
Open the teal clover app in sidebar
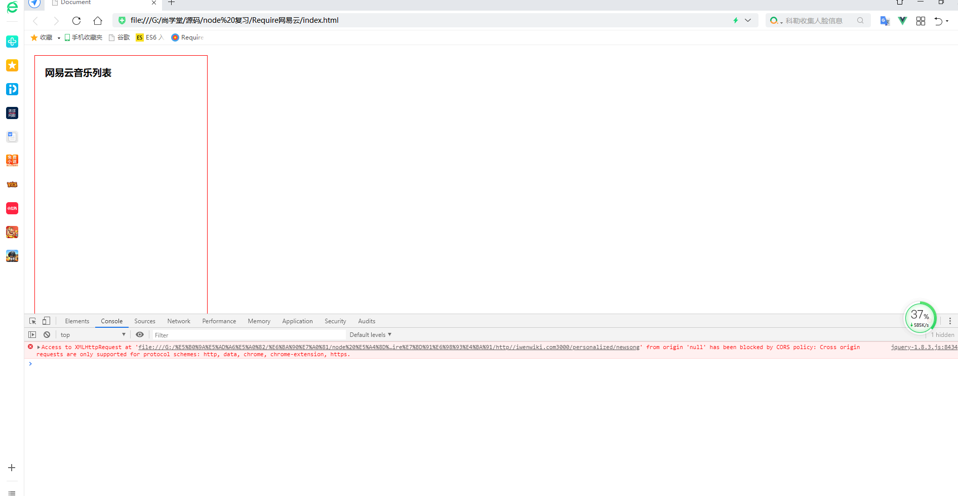[12, 42]
